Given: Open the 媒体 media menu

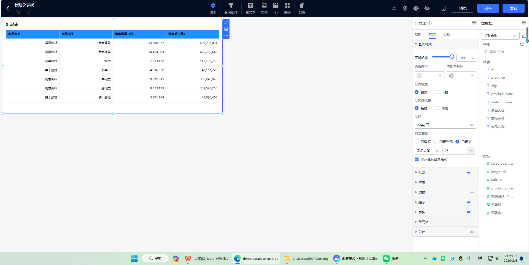Looking at the screenshot, I should [x=264, y=9].
